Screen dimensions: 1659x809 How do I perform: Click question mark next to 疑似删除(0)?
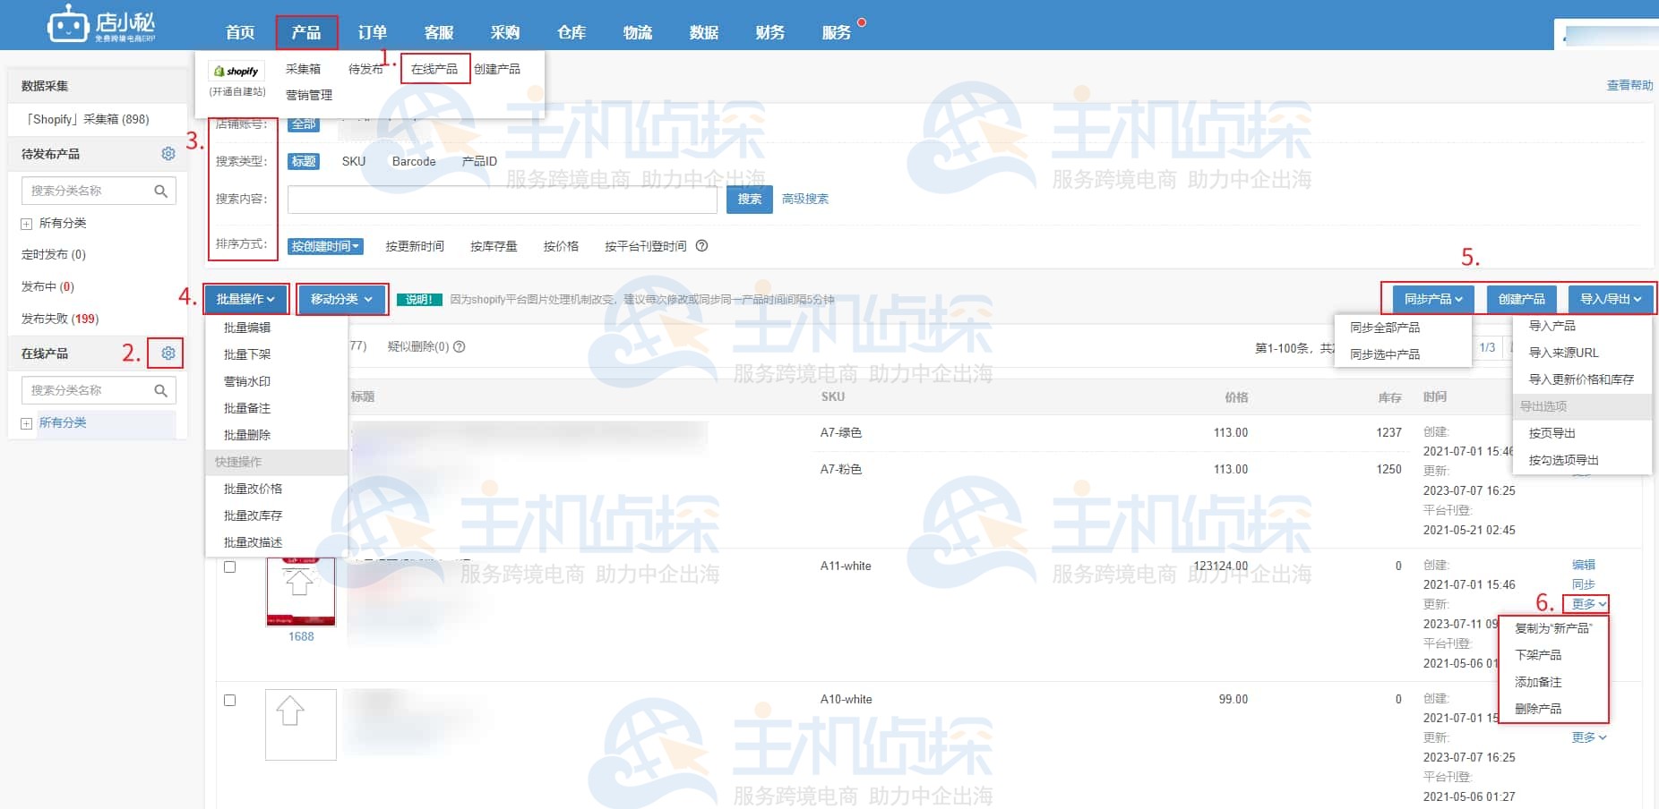coord(457,346)
